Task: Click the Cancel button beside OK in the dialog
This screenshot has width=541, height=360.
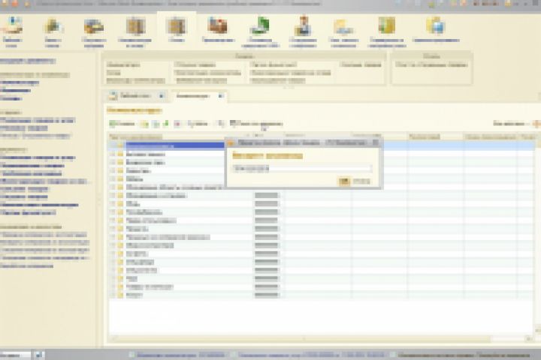Action: pos(361,181)
